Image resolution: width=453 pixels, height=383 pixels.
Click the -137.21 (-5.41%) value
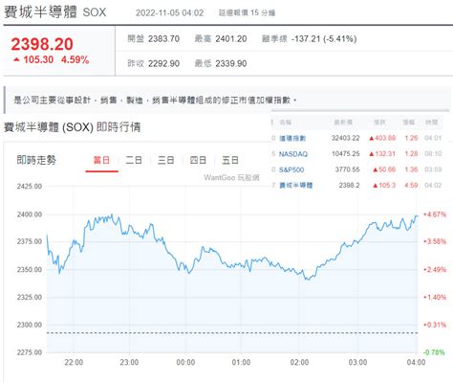coord(324,39)
